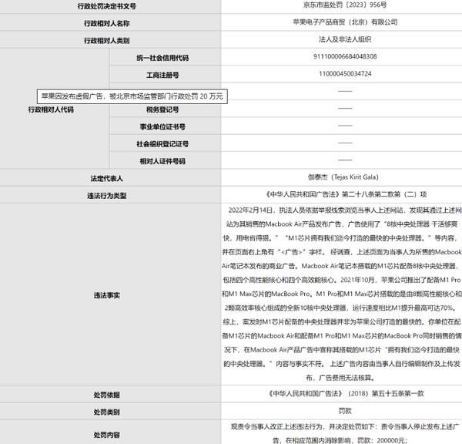Click the dash value in the 事业单位证书号 row
The image size is (462, 444).
[345, 126]
